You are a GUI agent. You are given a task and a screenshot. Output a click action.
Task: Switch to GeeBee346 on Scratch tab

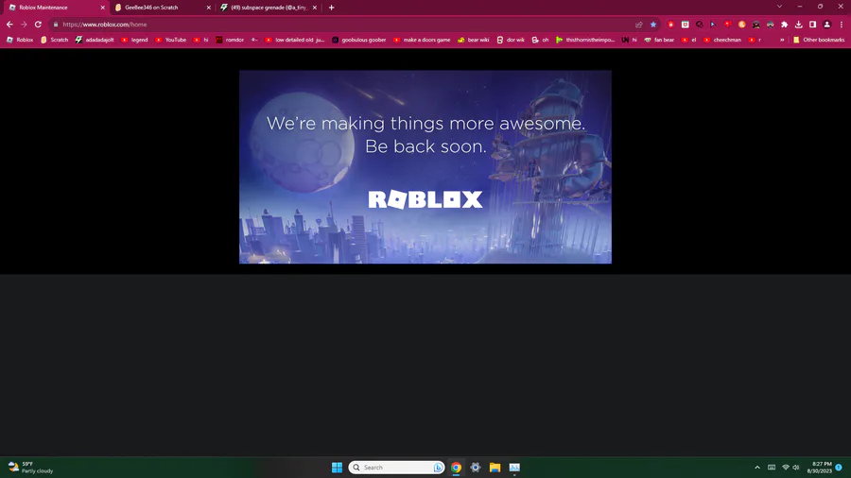162,8
